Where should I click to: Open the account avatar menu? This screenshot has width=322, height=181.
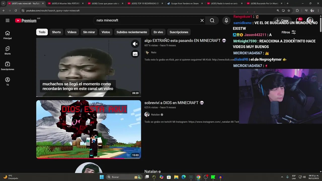[310, 21]
